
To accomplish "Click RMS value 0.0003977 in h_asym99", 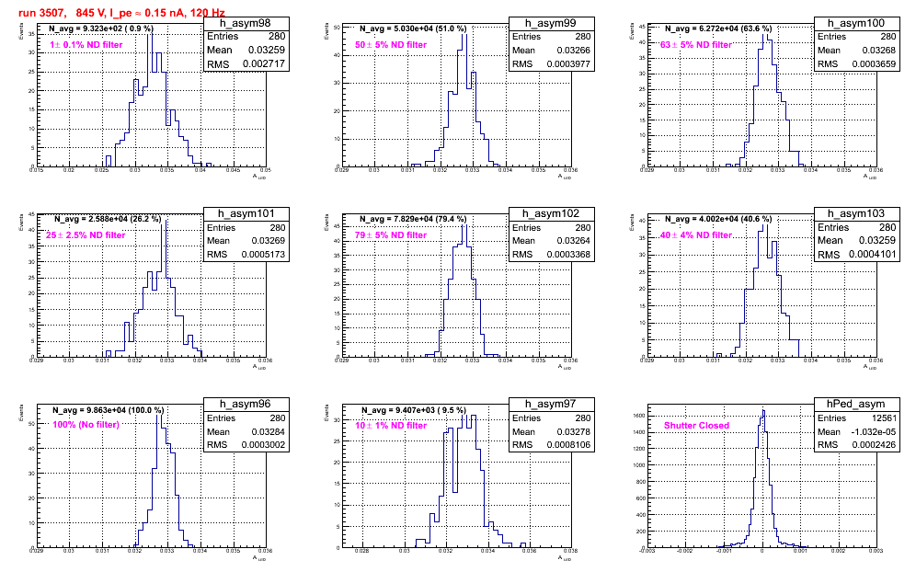I will point(568,64).
